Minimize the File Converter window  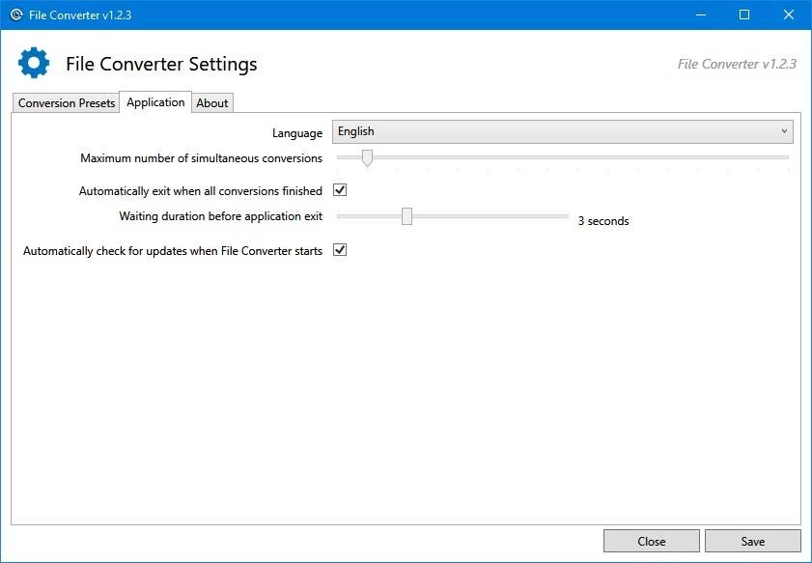[x=701, y=14]
